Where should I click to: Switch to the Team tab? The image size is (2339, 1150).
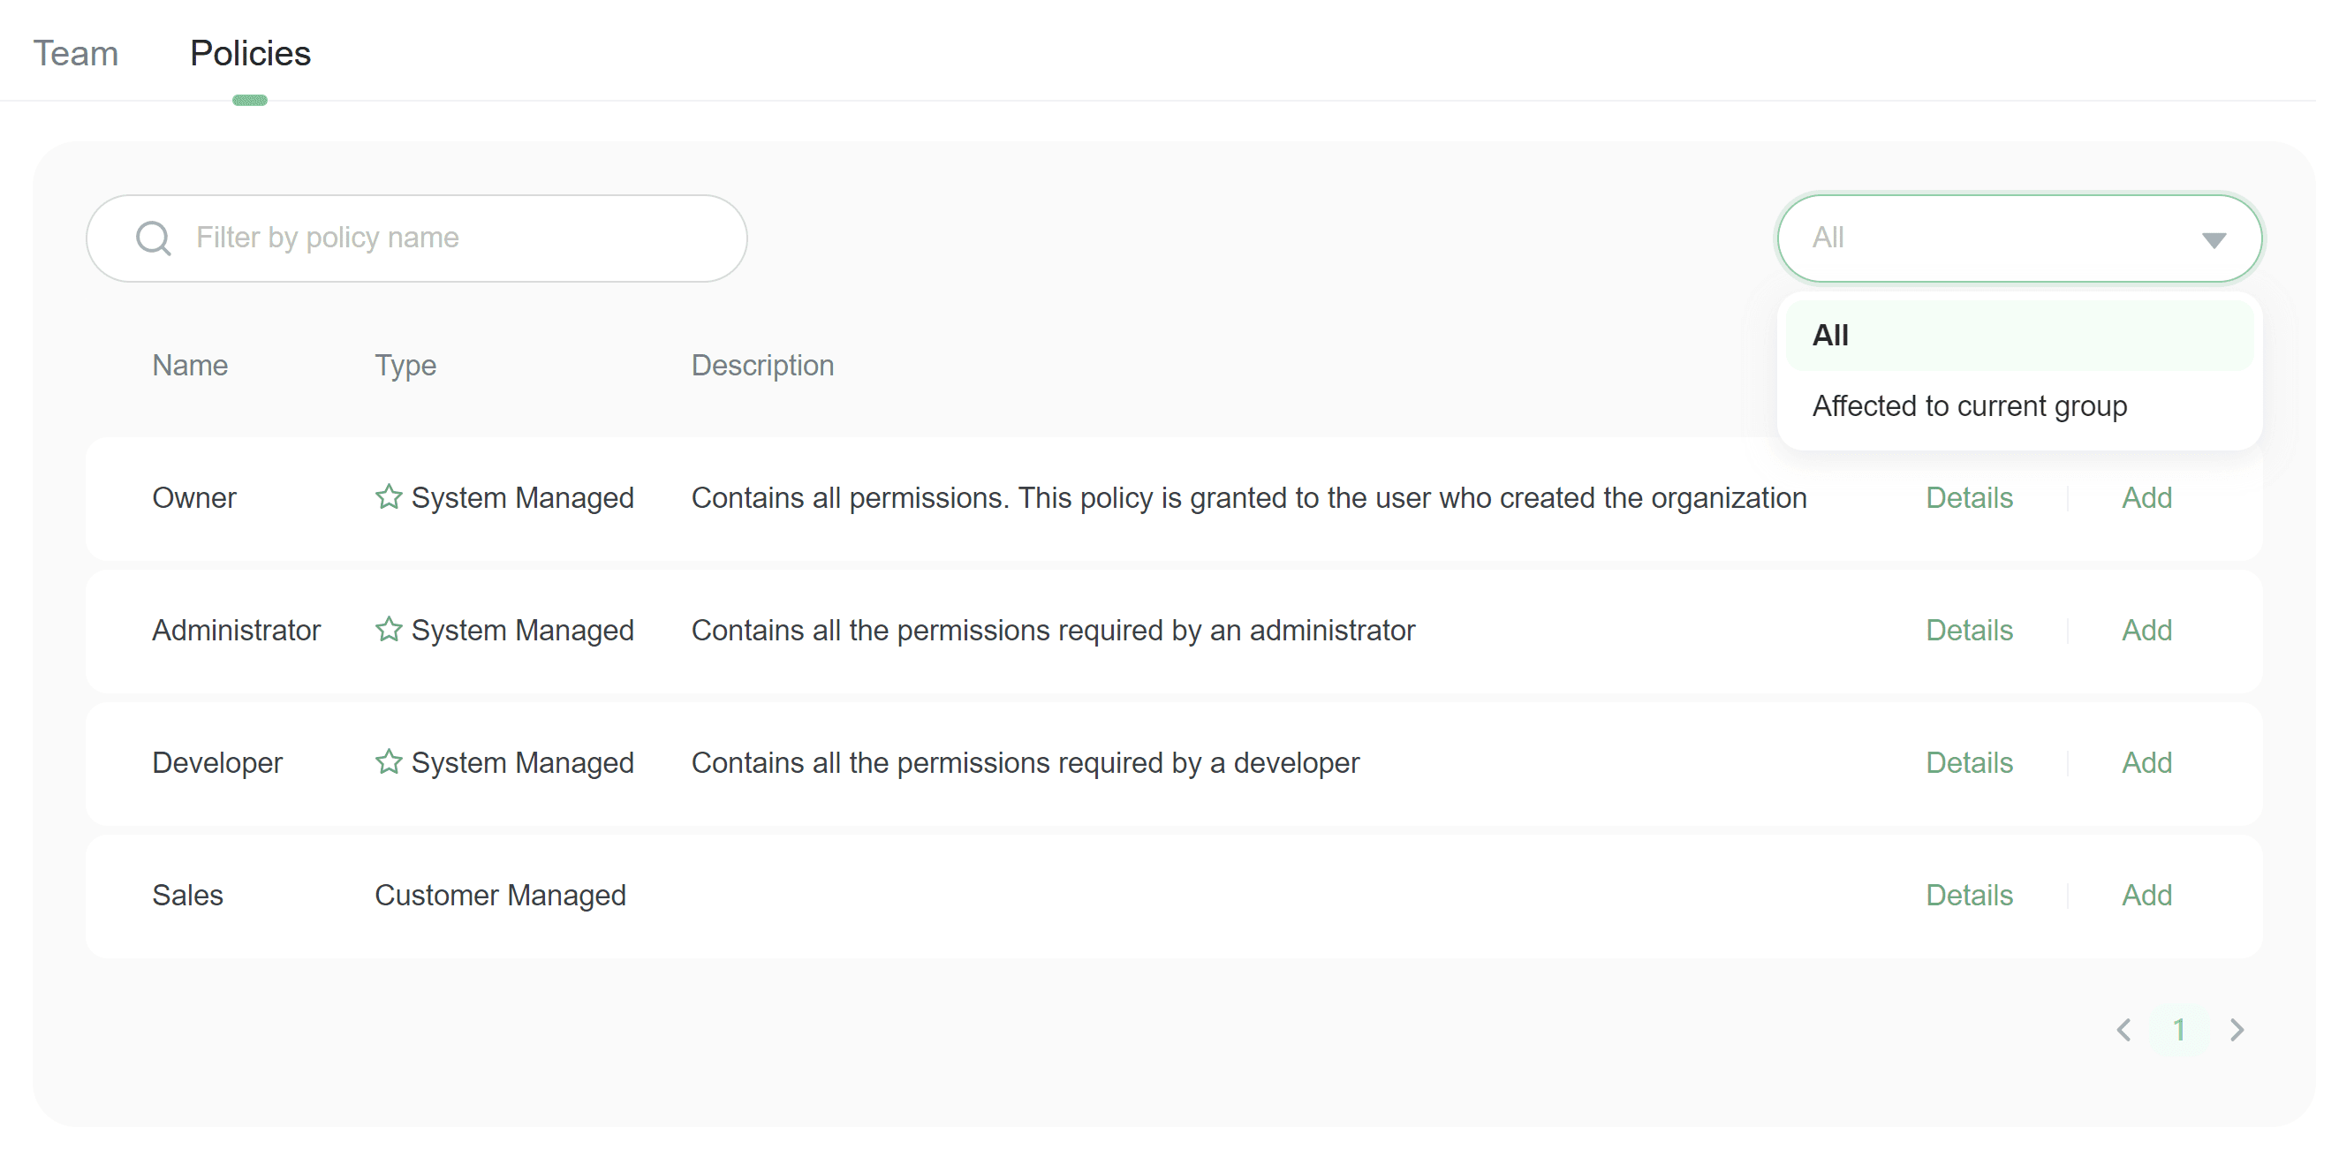click(x=75, y=54)
